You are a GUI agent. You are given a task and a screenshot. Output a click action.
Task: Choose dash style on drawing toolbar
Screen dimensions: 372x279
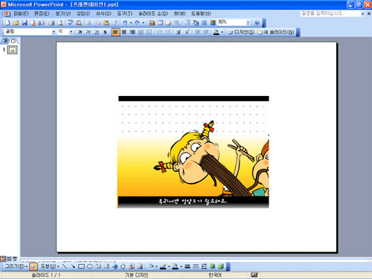[196, 266]
